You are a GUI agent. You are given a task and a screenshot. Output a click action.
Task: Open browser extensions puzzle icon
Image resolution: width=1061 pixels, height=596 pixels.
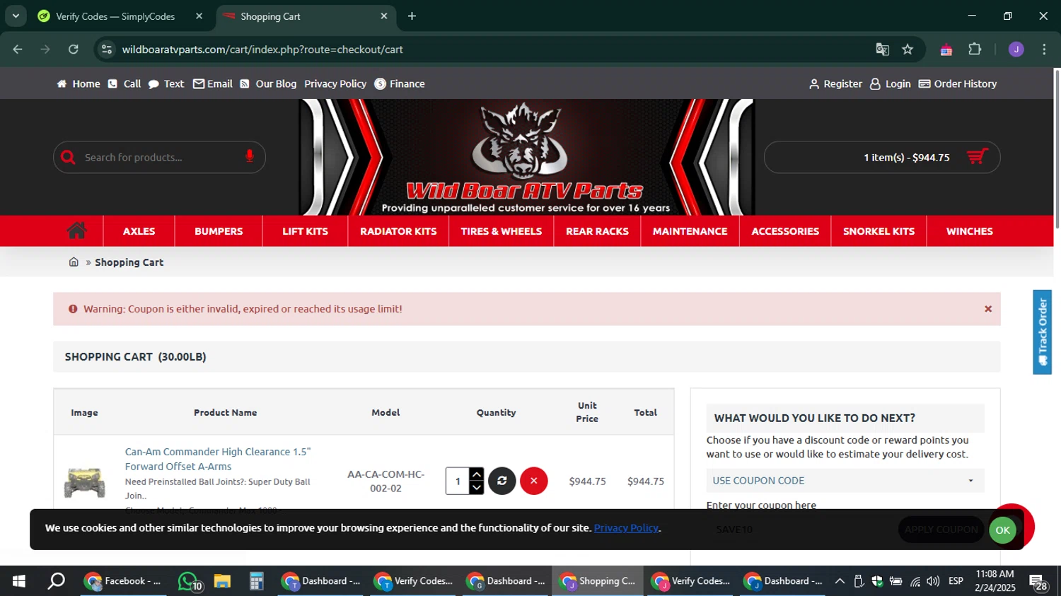click(x=975, y=49)
